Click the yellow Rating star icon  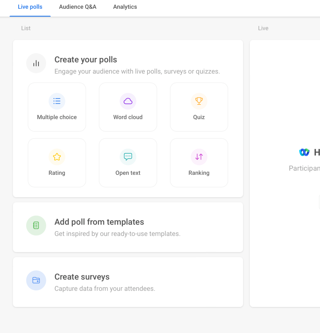pos(57,157)
